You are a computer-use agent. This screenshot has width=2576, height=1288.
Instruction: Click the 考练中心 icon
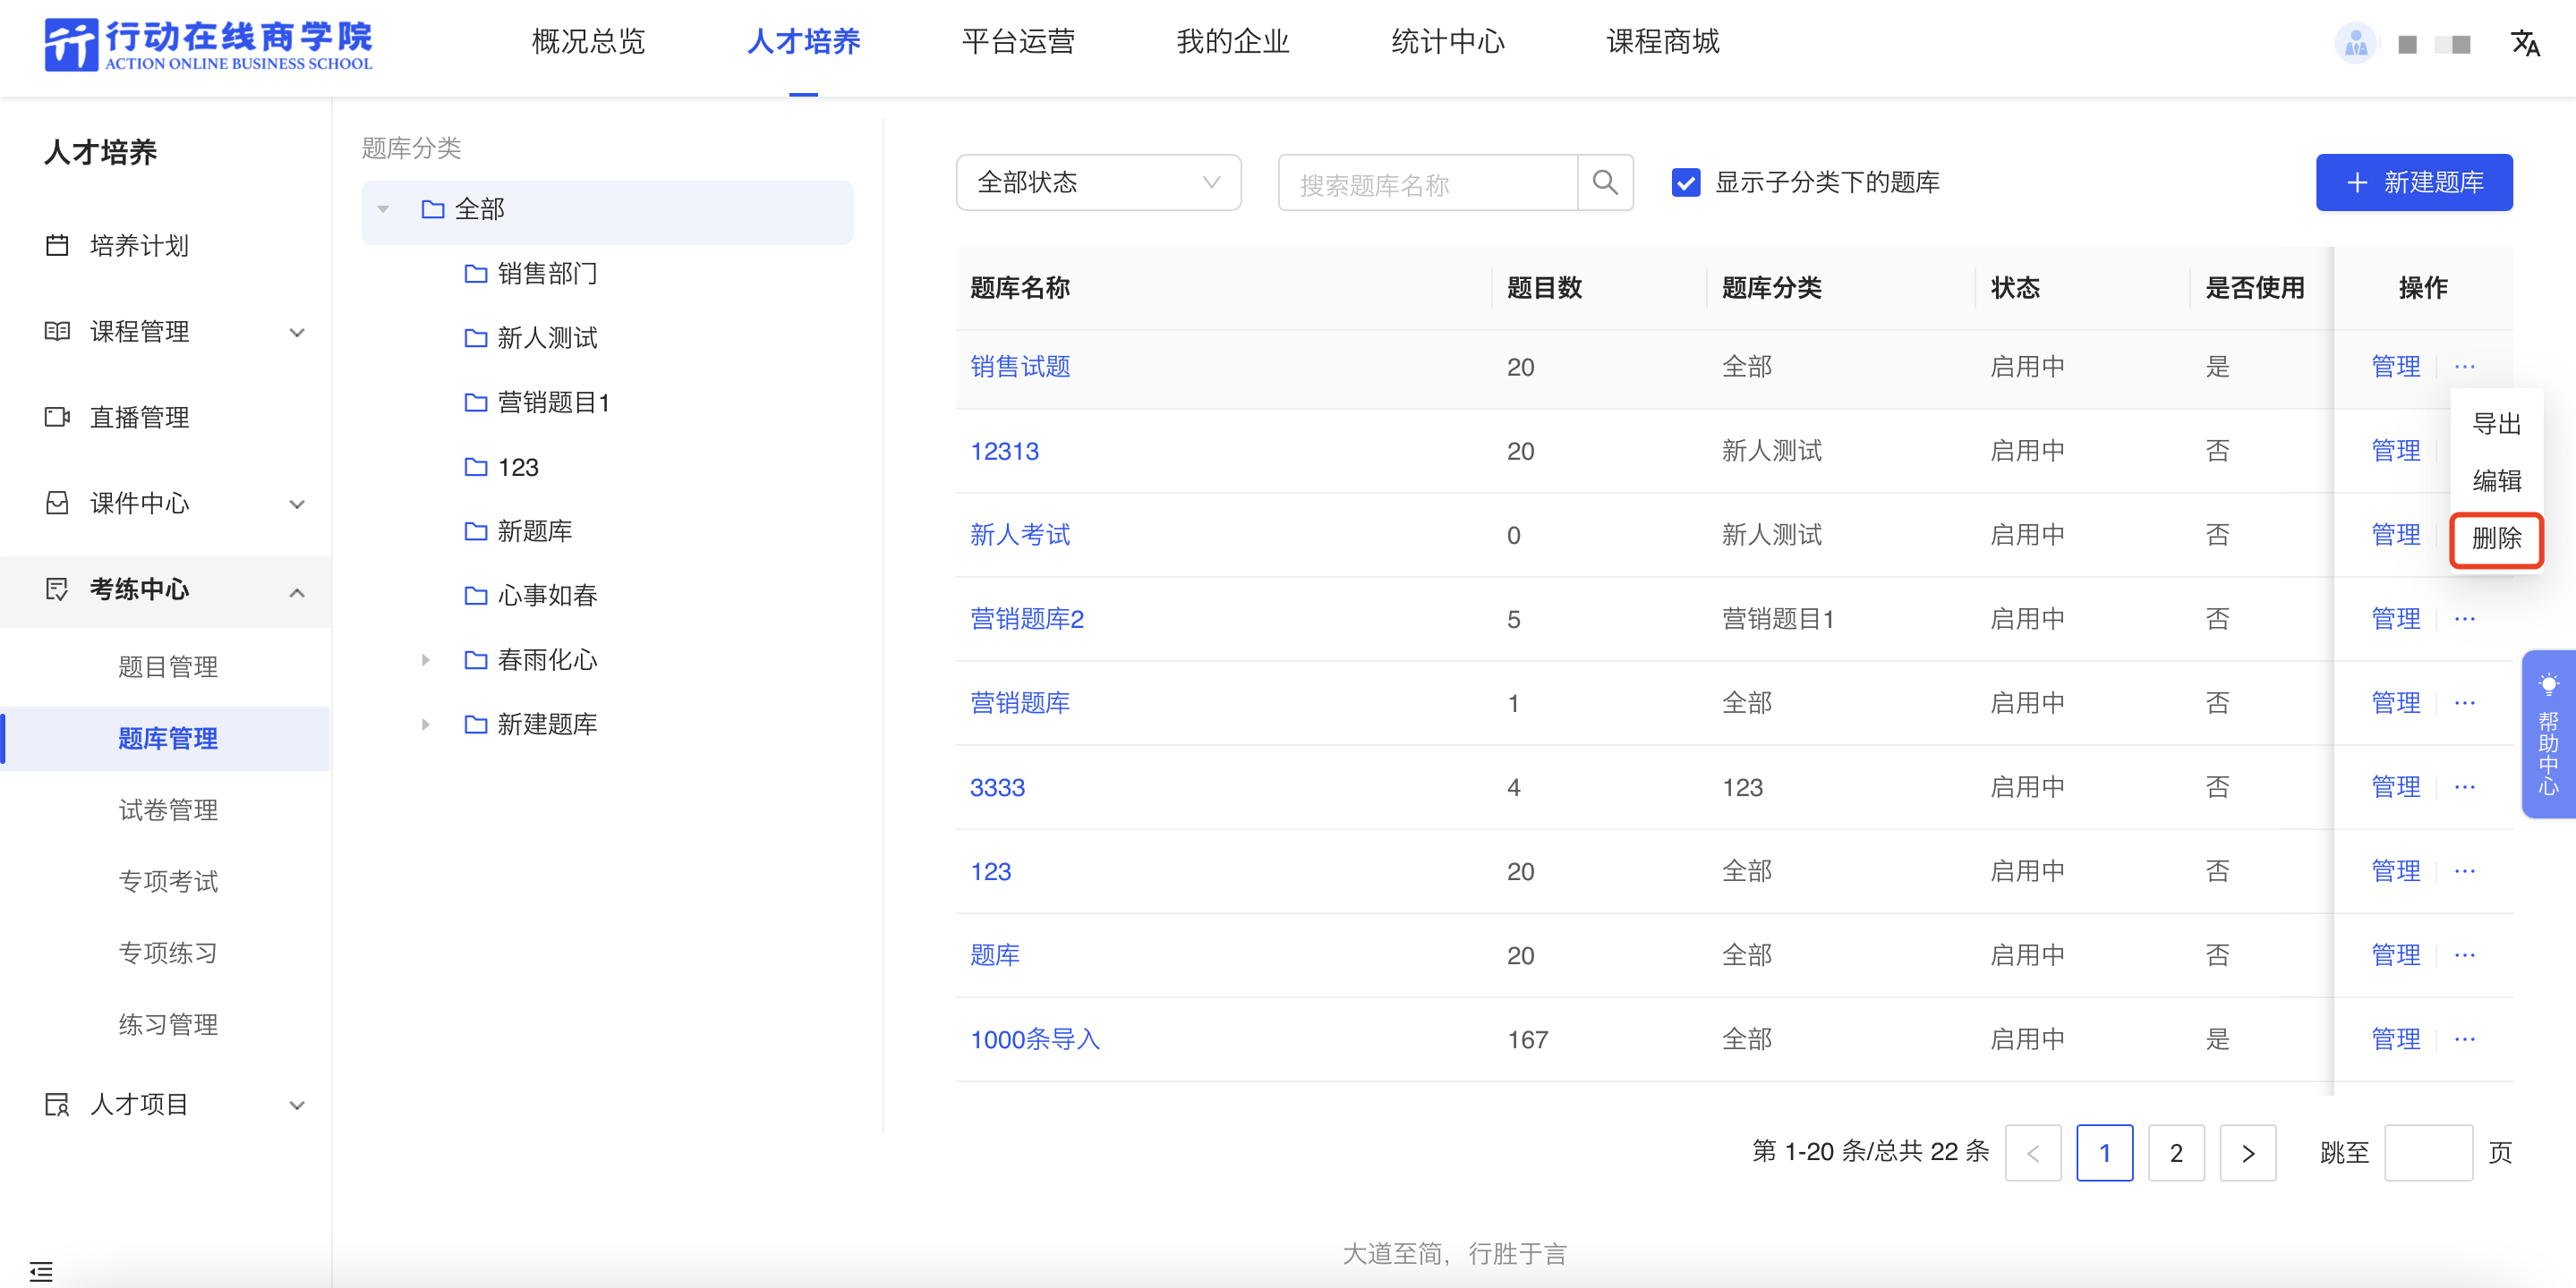[57, 589]
